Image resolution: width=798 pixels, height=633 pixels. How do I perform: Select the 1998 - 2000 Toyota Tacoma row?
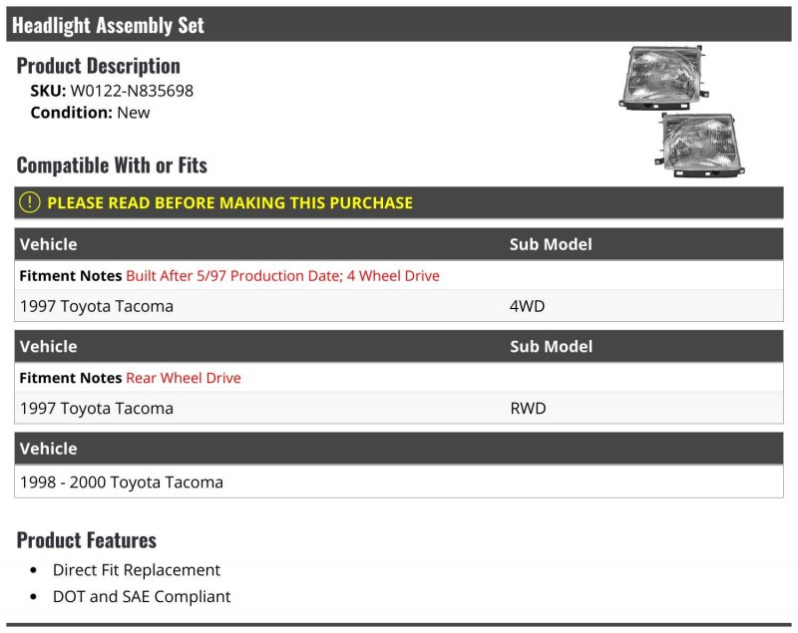398,482
